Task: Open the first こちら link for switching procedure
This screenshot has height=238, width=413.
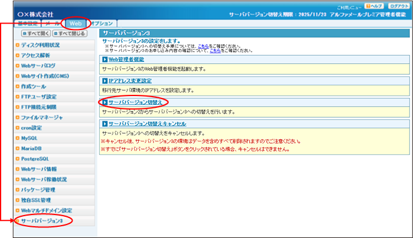Action: click(202, 45)
